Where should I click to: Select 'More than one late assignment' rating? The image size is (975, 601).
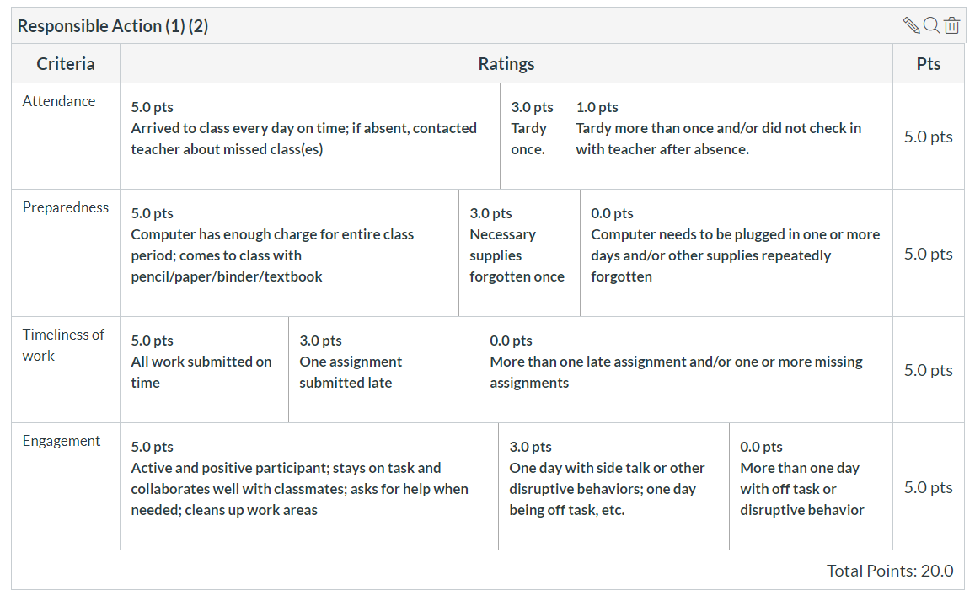point(686,370)
